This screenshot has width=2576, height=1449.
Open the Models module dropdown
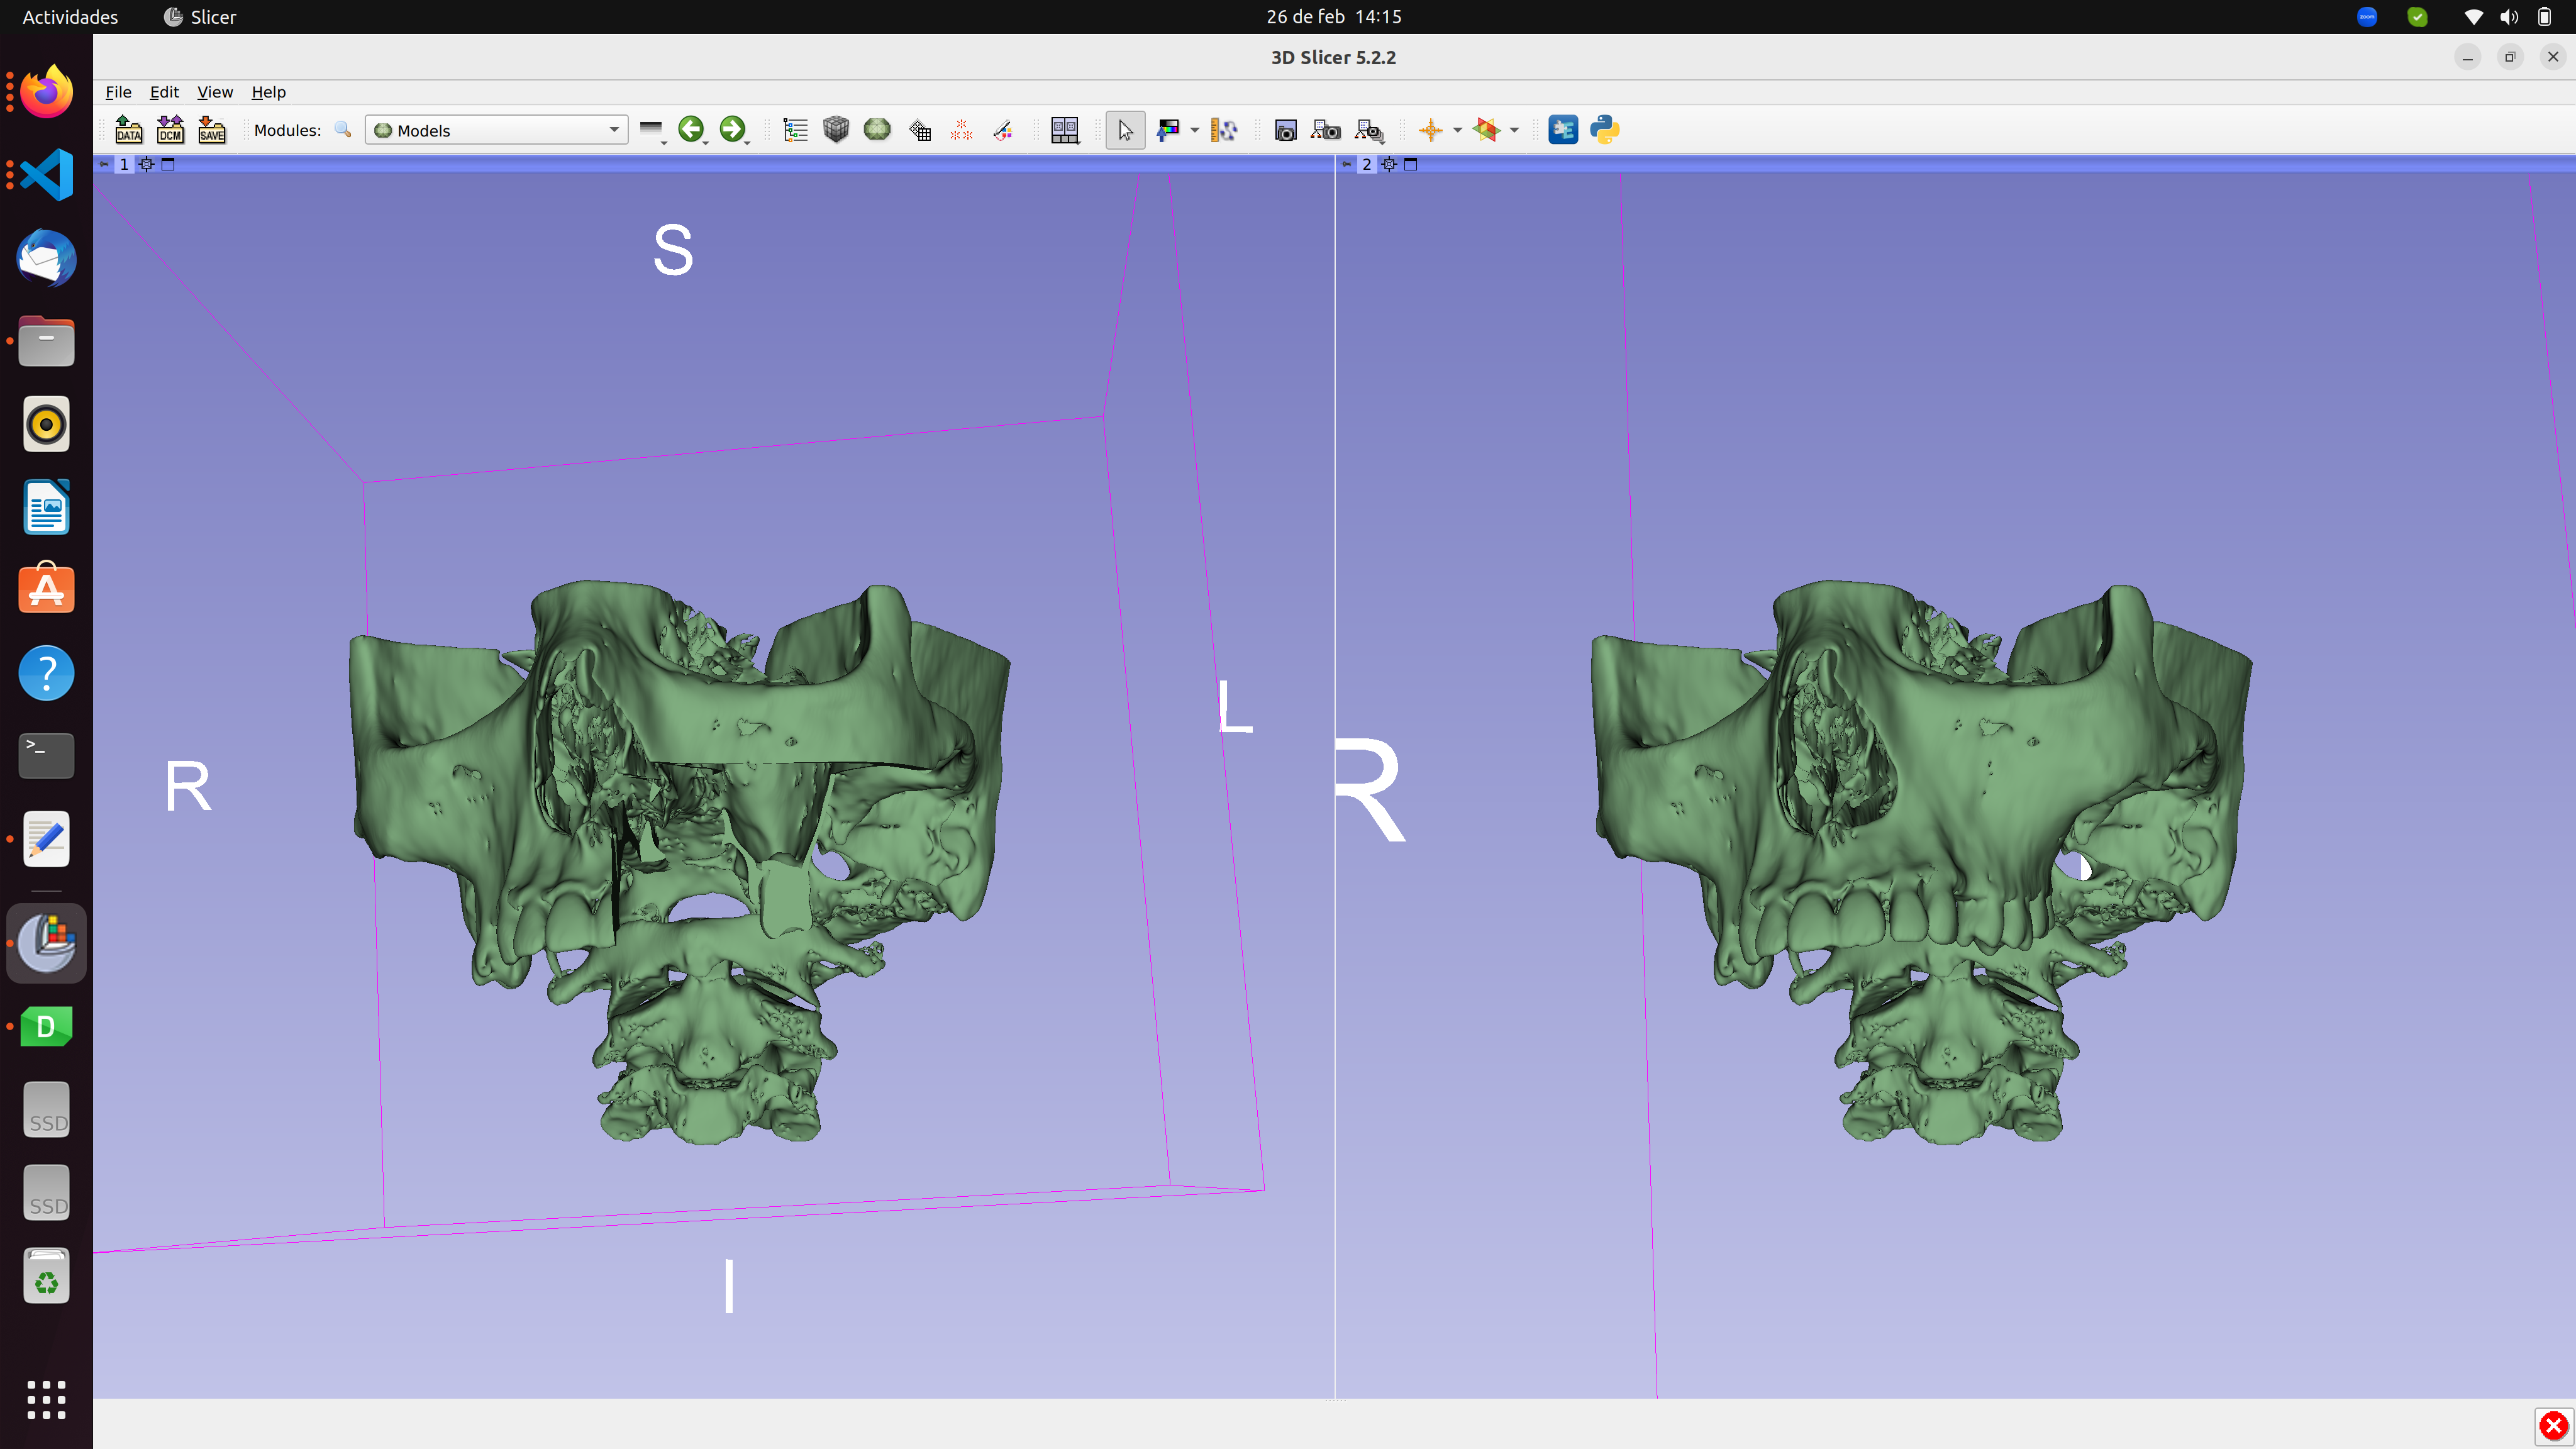pyautogui.click(x=613, y=130)
